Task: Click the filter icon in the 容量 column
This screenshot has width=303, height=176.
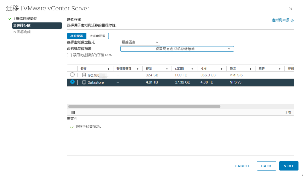Action: (167, 68)
